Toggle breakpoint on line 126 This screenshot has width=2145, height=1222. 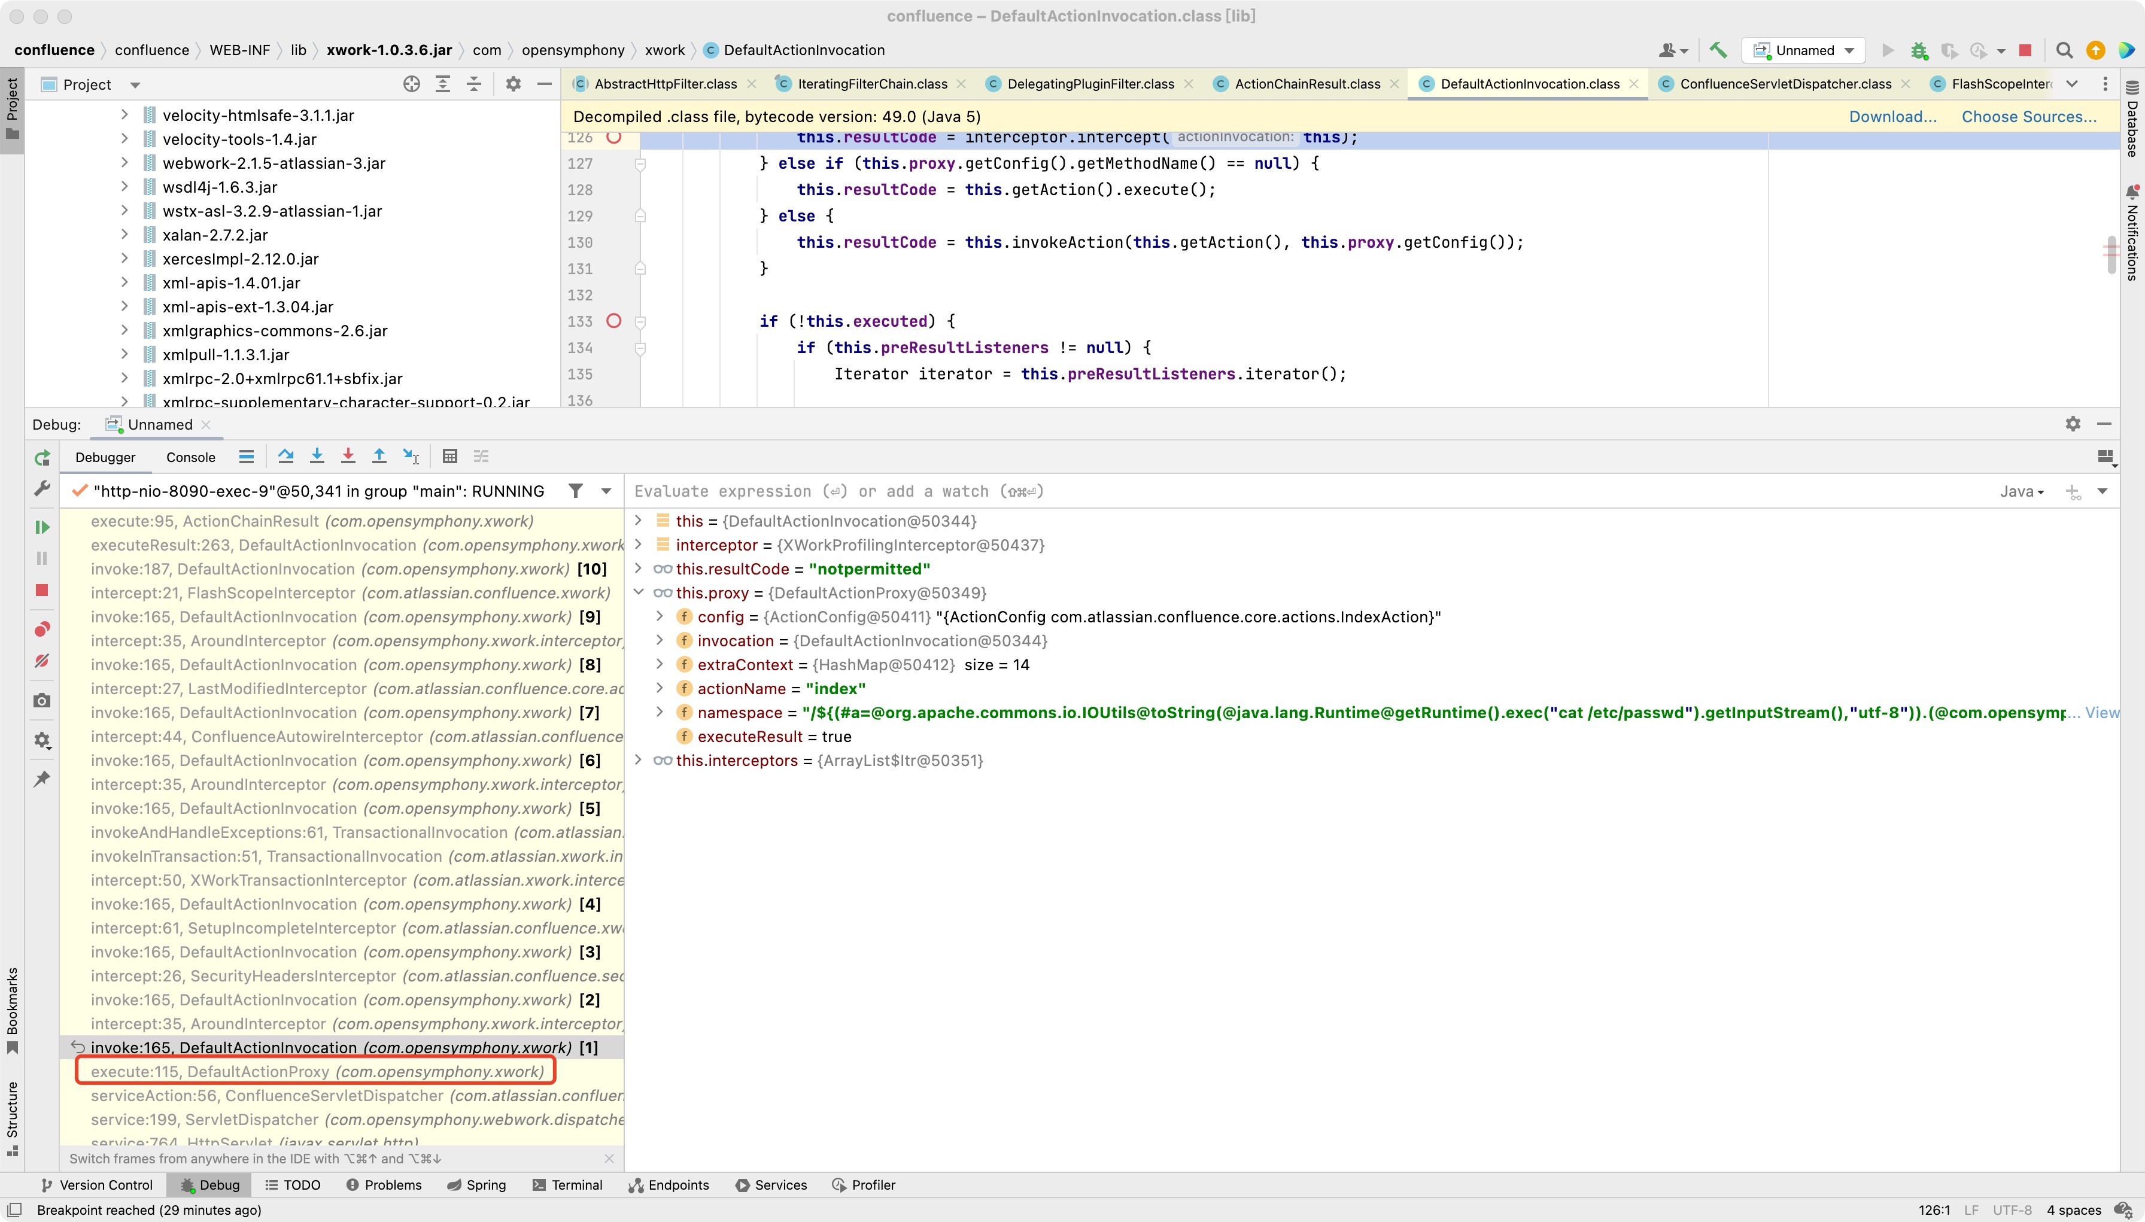click(x=614, y=138)
